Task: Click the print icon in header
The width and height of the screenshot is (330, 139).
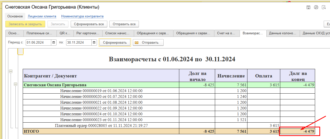Action: pyautogui.click(x=316, y=7)
